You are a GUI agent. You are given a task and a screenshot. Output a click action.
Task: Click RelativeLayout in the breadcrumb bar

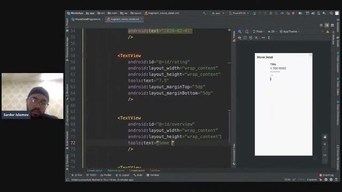click(x=116, y=171)
